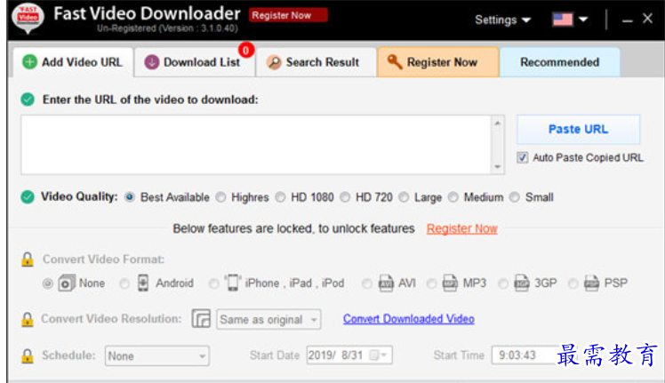665x383 pixels.
Task: Minimize the Fast Video Downloader window
Action: click(x=628, y=20)
